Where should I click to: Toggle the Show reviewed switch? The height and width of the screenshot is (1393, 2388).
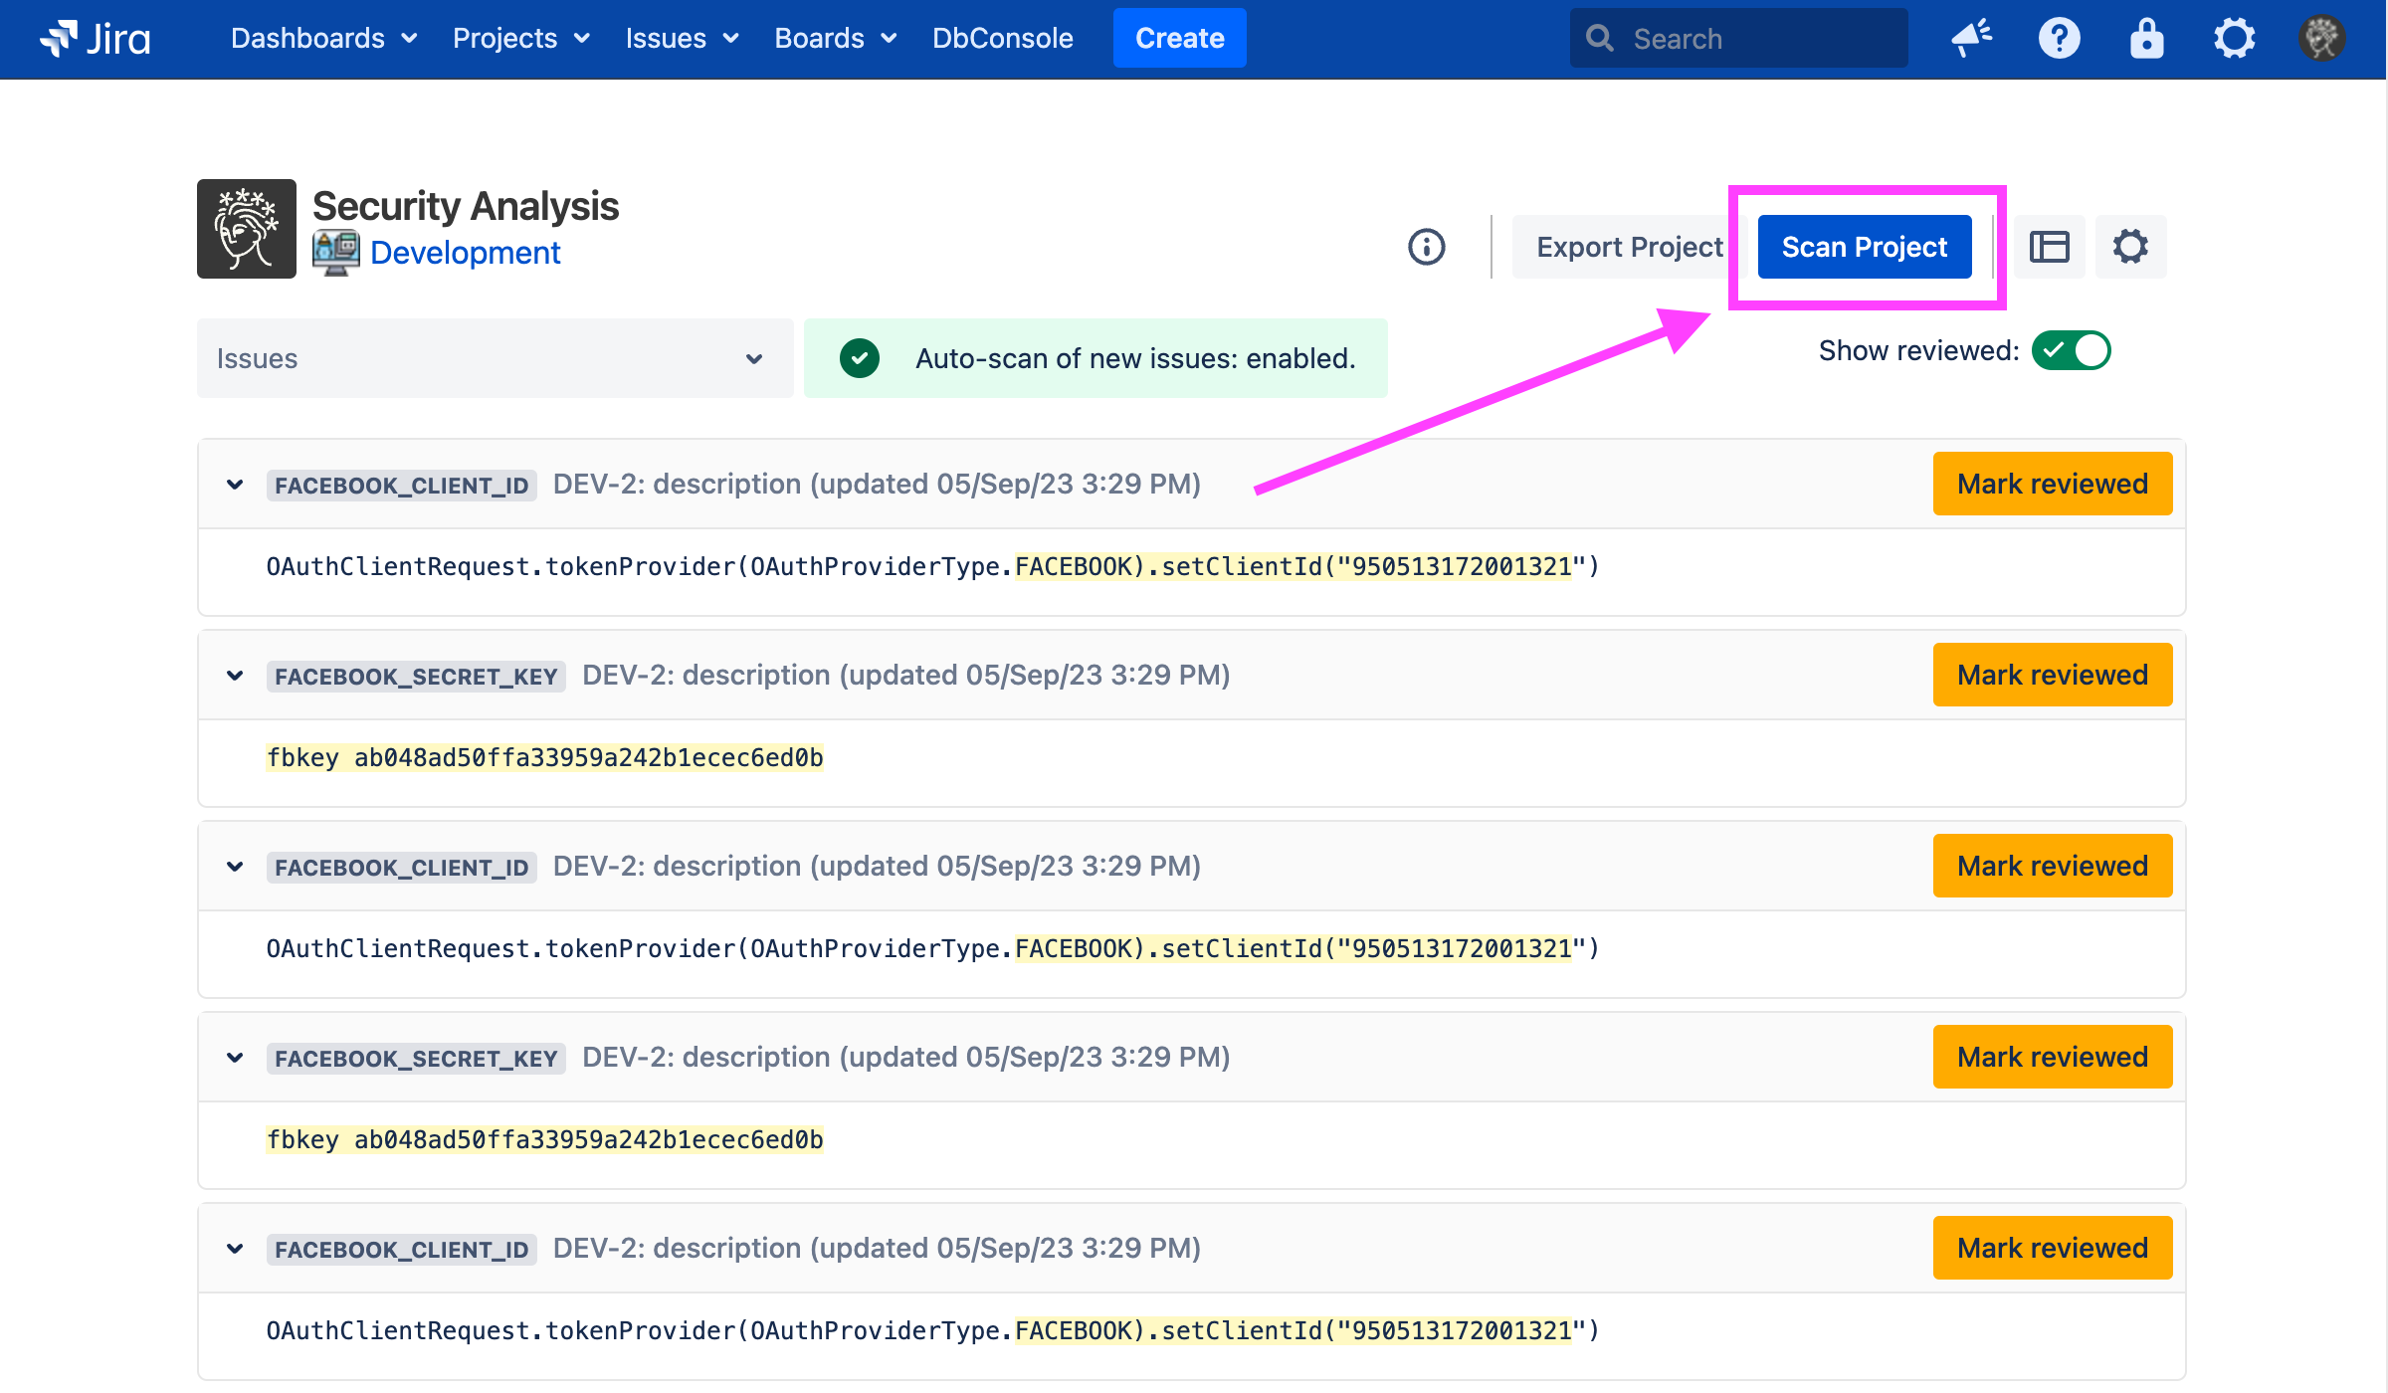pyautogui.click(x=2071, y=350)
